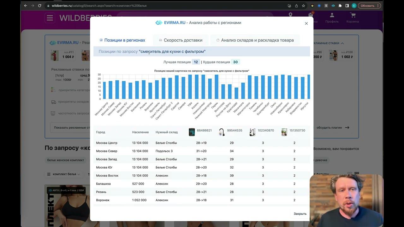Click the install app icon in the address bar

click(289, 6)
